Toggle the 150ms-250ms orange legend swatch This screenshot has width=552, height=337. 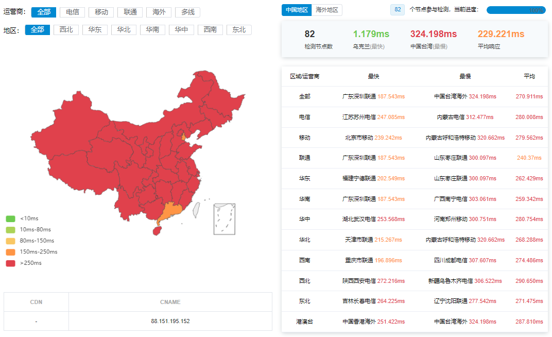point(10,252)
